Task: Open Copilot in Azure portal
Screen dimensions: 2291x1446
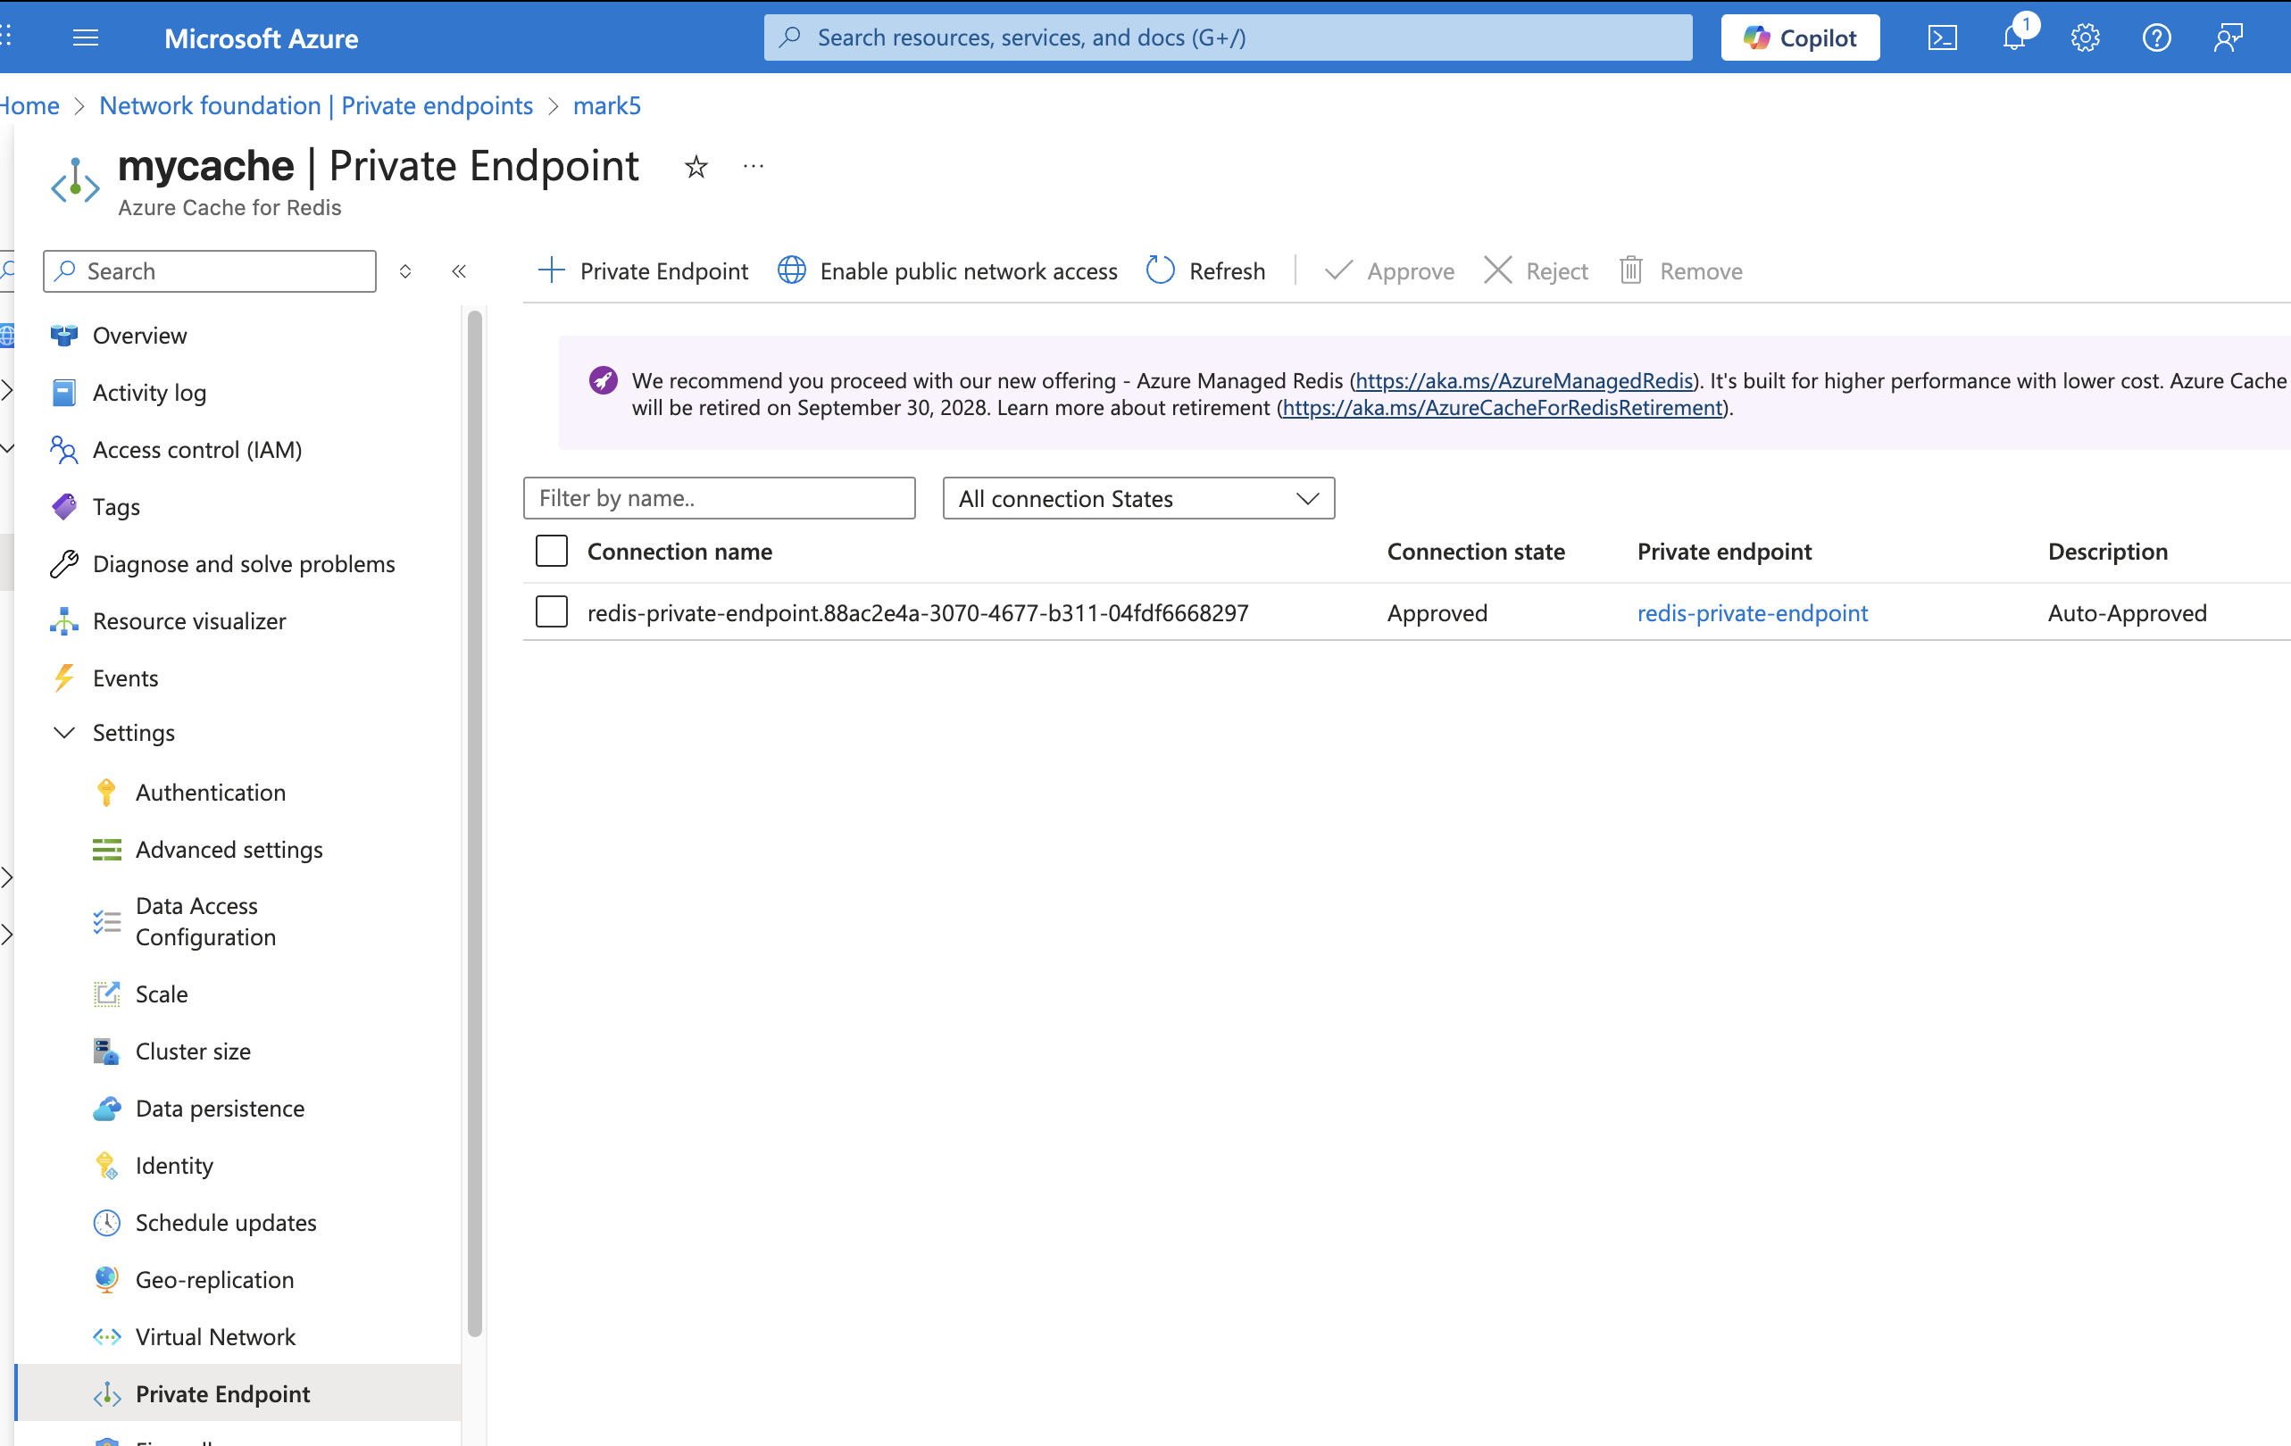Action: coord(1799,37)
